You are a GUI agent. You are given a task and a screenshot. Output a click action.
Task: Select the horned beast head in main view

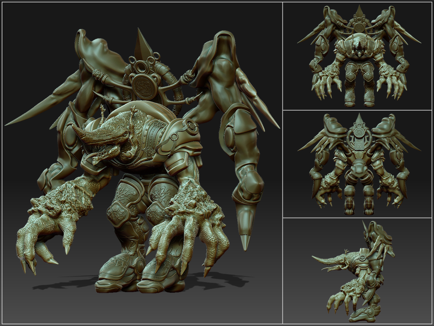pyautogui.click(x=105, y=136)
